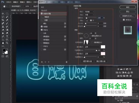The image size is (139, 103).
Task: Toggle the 斜面和浮雕 (Bevel & Emboss) checkbox
Action: [42, 14]
